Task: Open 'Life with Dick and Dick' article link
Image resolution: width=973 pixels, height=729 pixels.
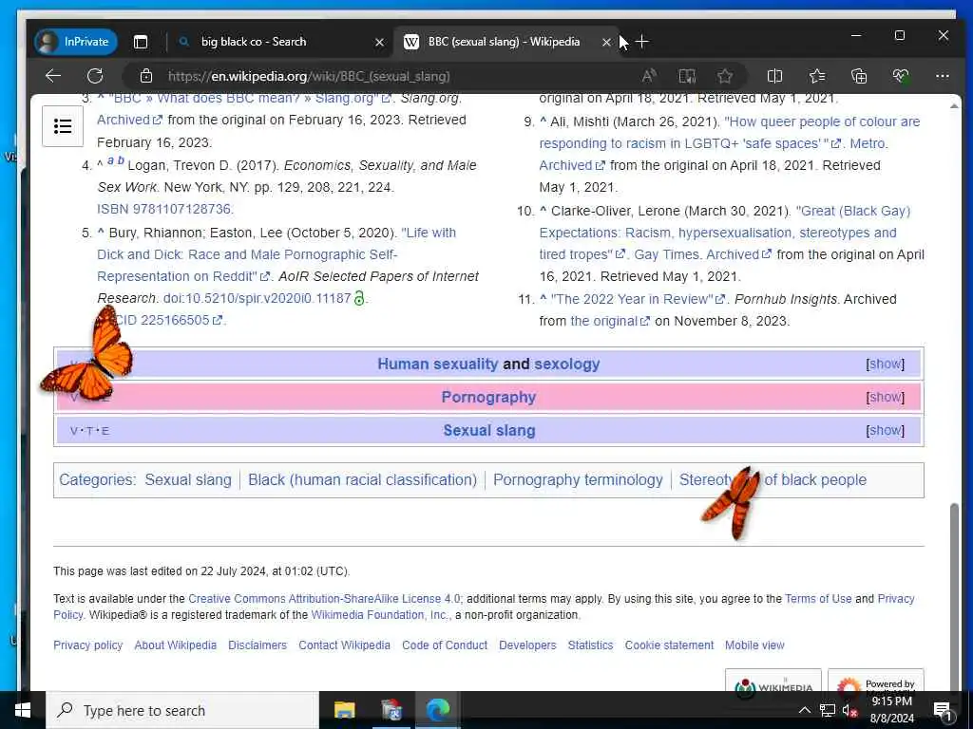Action: coord(277,254)
